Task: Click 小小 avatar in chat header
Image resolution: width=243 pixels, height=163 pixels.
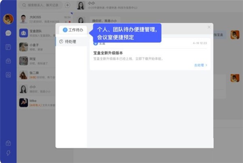Action: [x=81, y=5]
